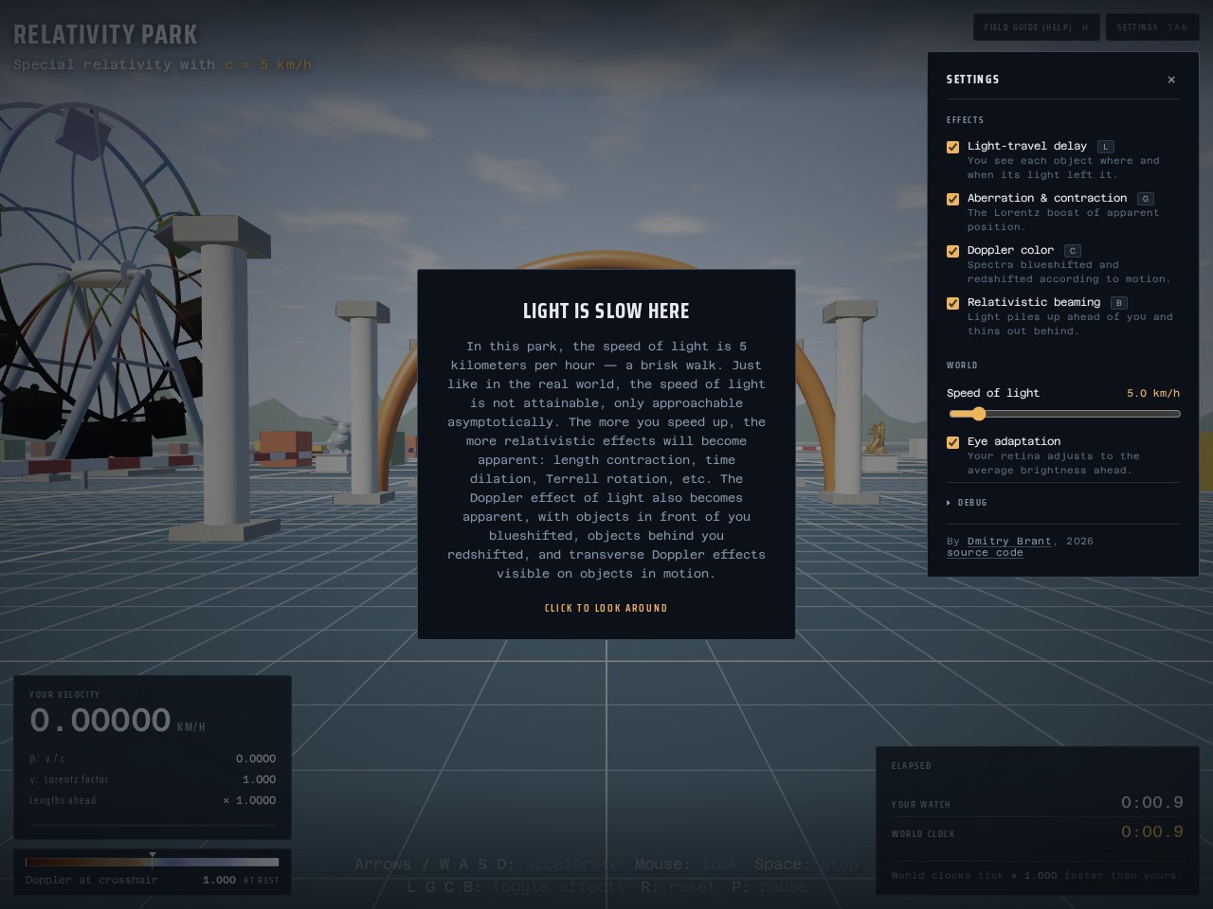The image size is (1213, 909).
Task: Open the source code link
Action: coord(985,553)
